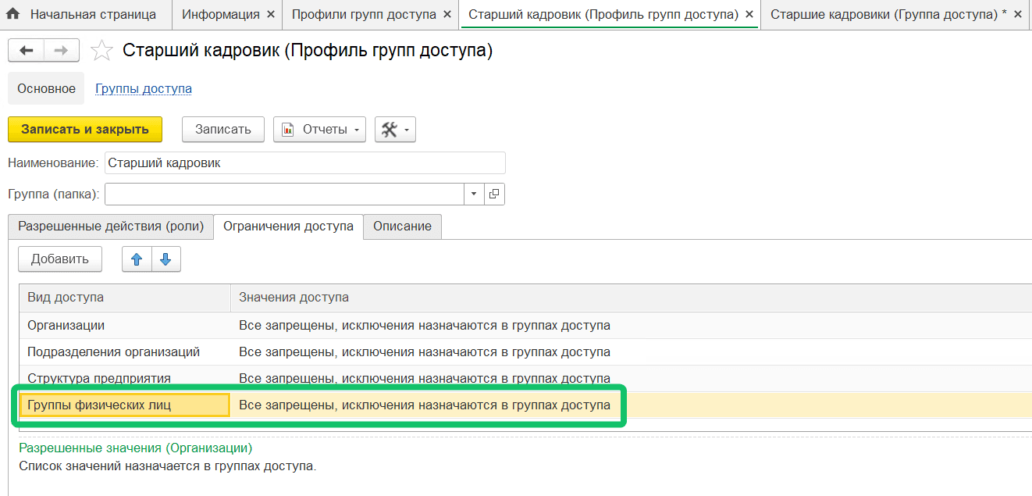
Task: Switch to Профили групп доступа tab
Action: [x=365, y=14]
